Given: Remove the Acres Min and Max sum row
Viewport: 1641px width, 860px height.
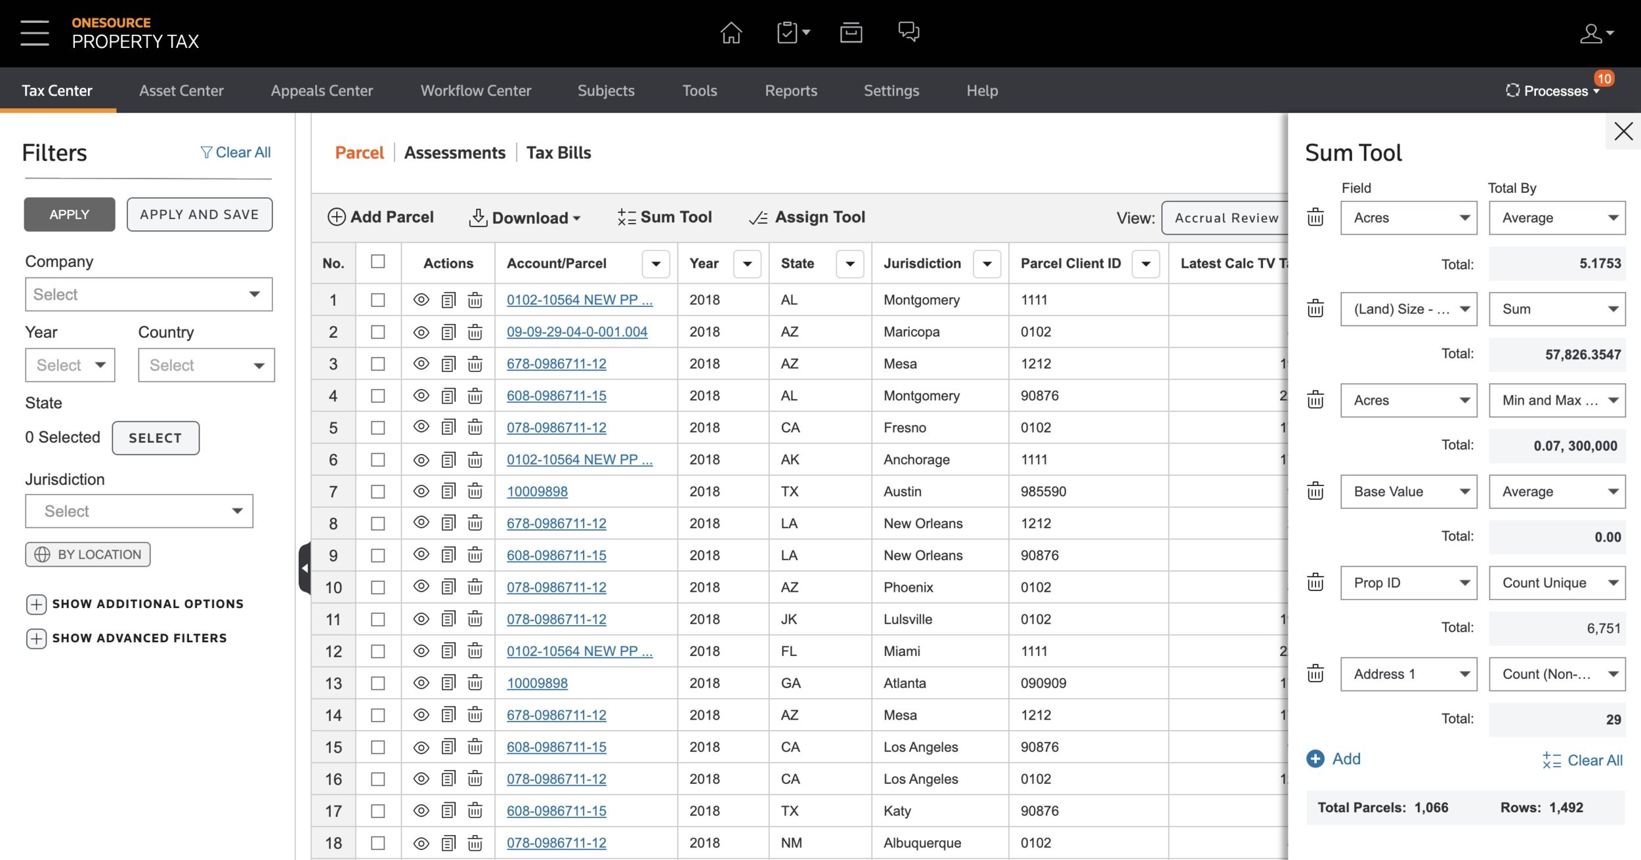Looking at the screenshot, I should coord(1315,399).
